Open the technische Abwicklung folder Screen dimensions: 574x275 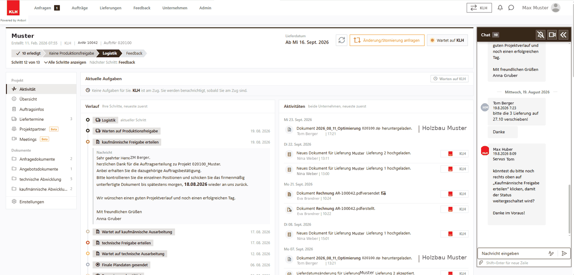tap(41, 179)
